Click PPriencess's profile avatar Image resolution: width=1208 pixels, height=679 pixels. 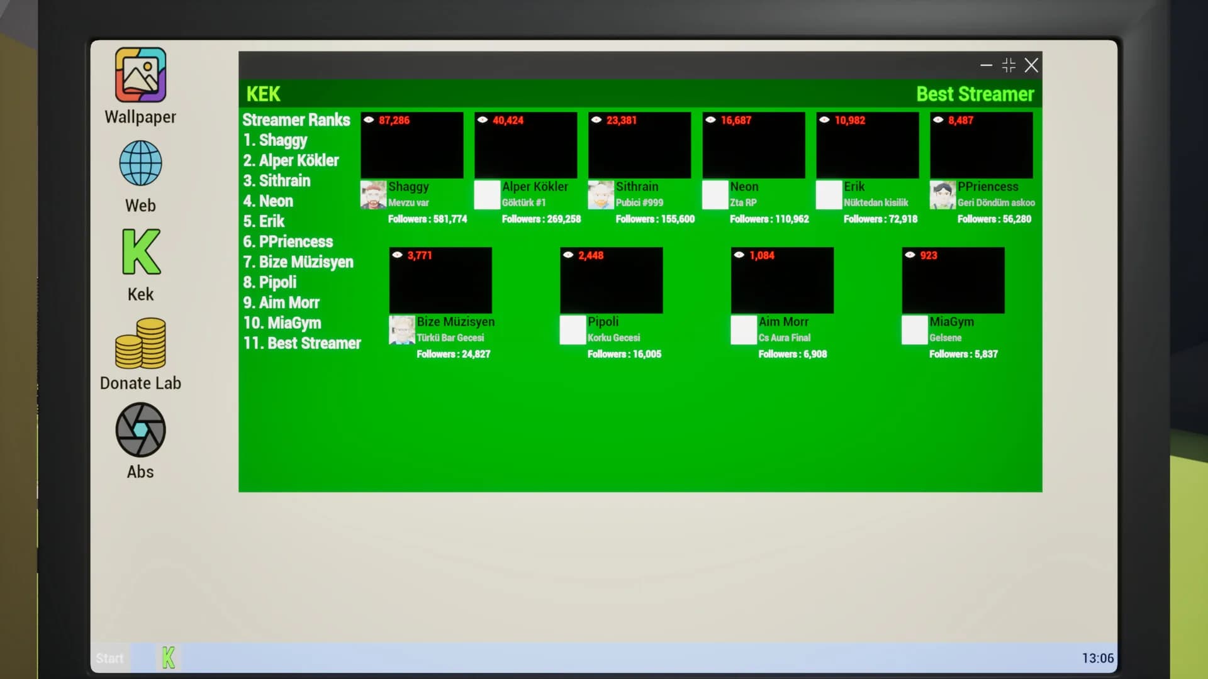pos(942,195)
